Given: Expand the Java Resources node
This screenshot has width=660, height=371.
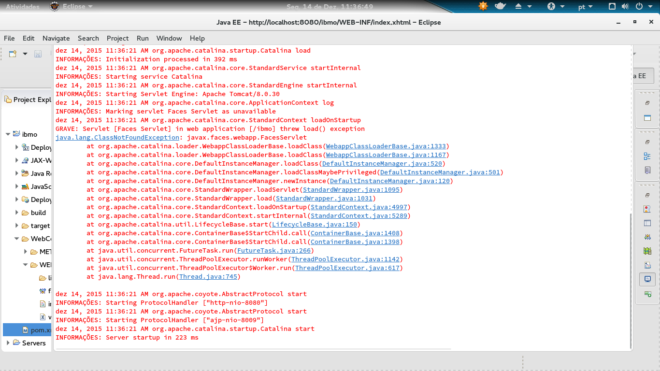Looking at the screenshot, I should coord(17,173).
